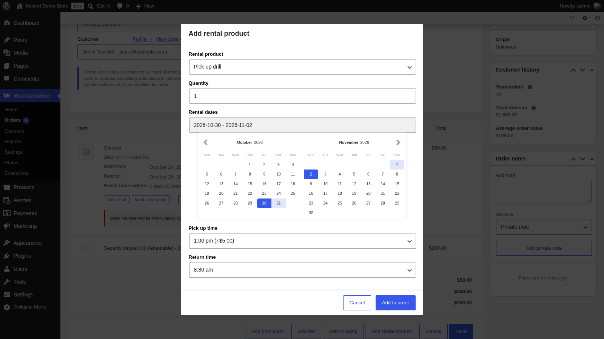Click Add note textarea
Screen dimensions: 604x339
544,192
